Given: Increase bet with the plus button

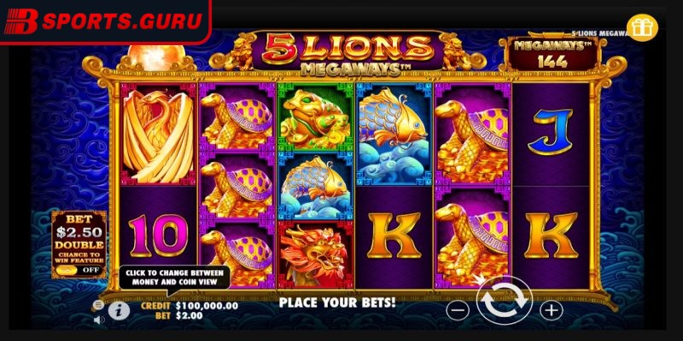Looking at the screenshot, I should point(552,310).
